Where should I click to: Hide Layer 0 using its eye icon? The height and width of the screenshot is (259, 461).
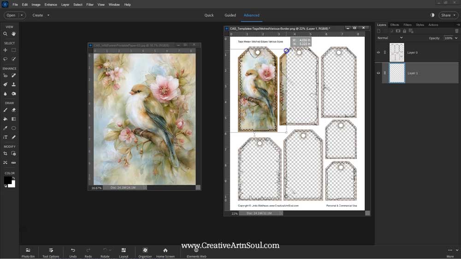pyautogui.click(x=378, y=52)
